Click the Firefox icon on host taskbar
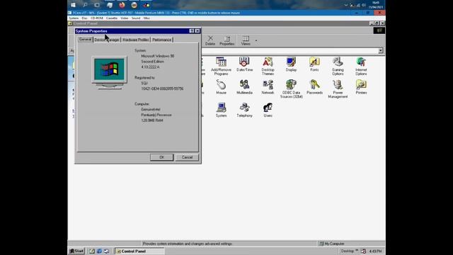This screenshot has height=255, width=453. [x=122, y=5]
